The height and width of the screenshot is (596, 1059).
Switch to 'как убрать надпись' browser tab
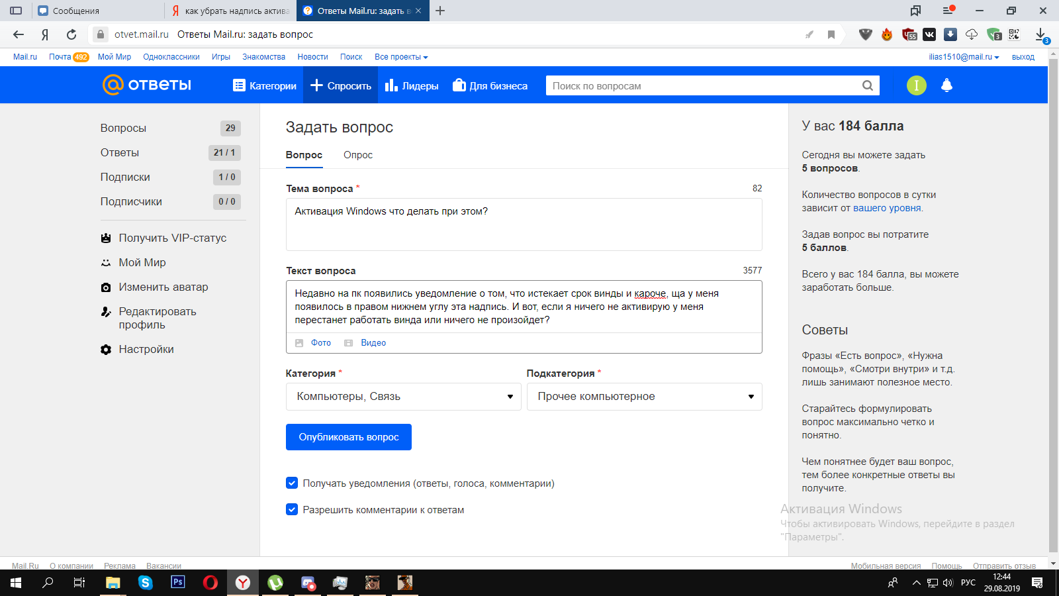pos(230,11)
